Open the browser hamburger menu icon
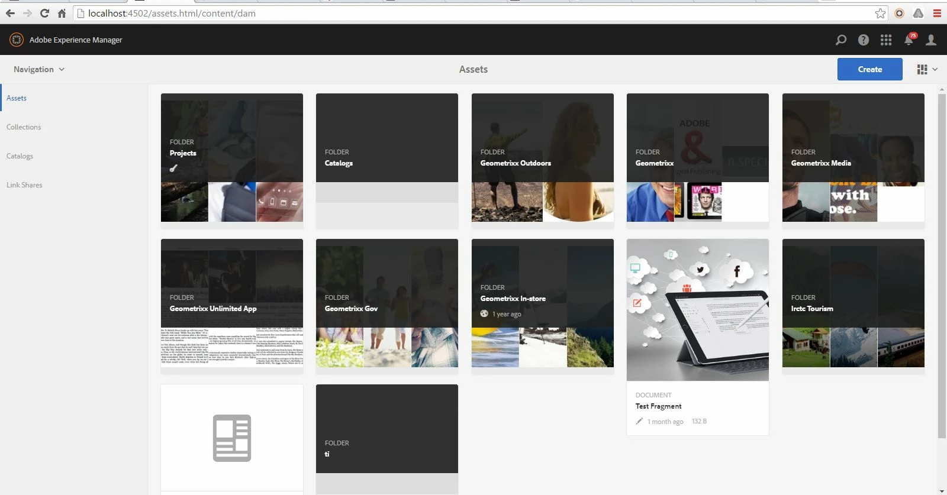The height and width of the screenshot is (495, 947). [x=937, y=13]
